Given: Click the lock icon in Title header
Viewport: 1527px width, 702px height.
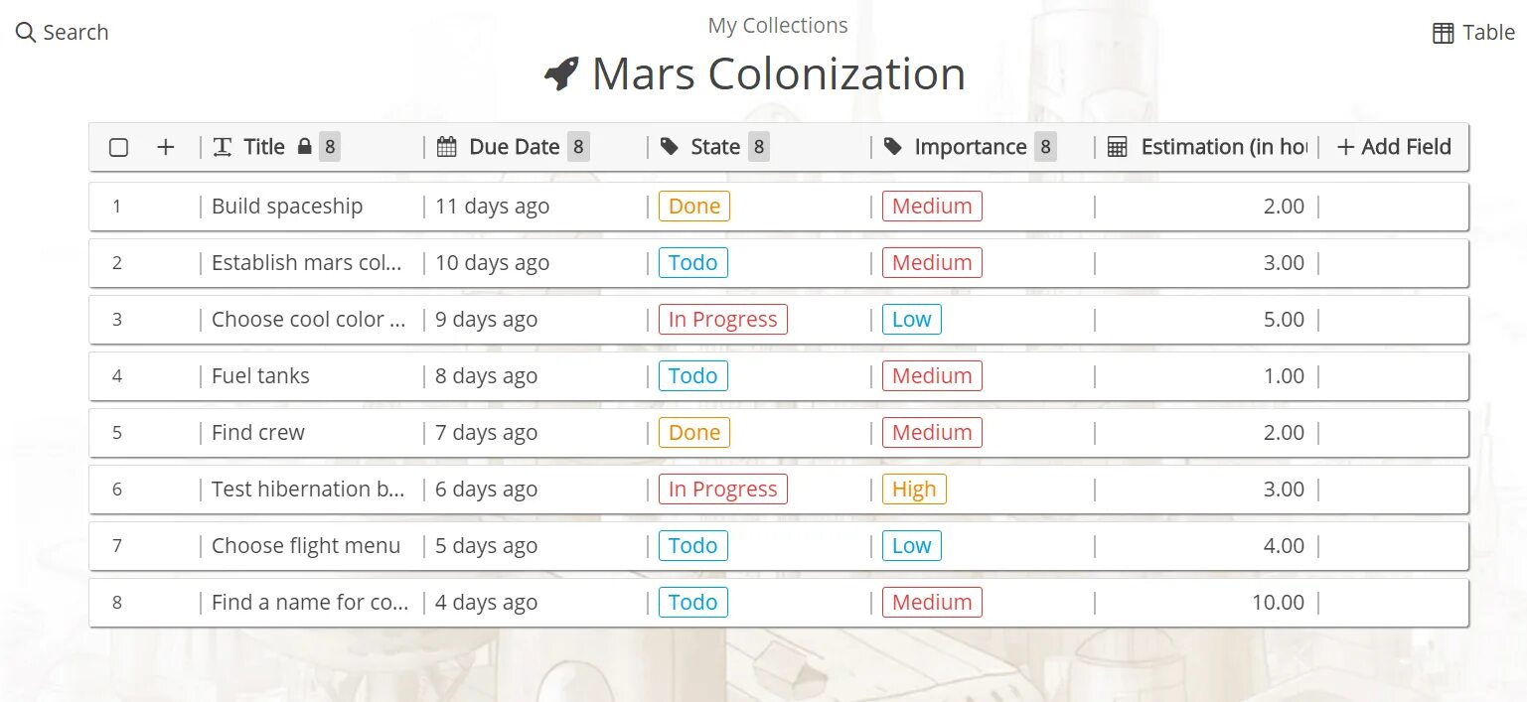Looking at the screenshot, I should pyautogui.click(x=305, y=147).
